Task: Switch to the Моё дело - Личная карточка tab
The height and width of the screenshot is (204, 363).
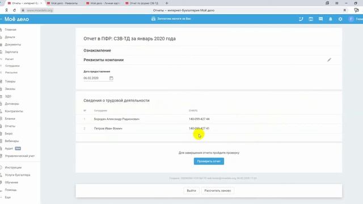Action: click(103, 3)
